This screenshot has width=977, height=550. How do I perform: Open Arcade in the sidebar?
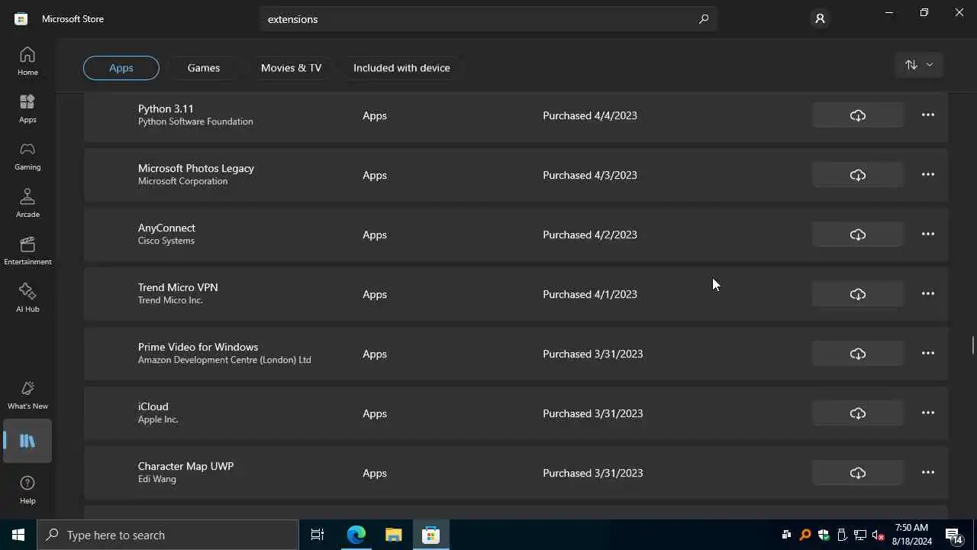click(x=27, y=203)
